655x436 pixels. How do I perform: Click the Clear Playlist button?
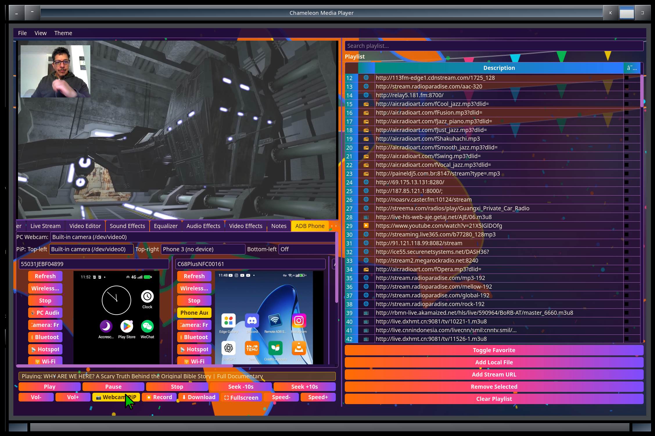494,399
